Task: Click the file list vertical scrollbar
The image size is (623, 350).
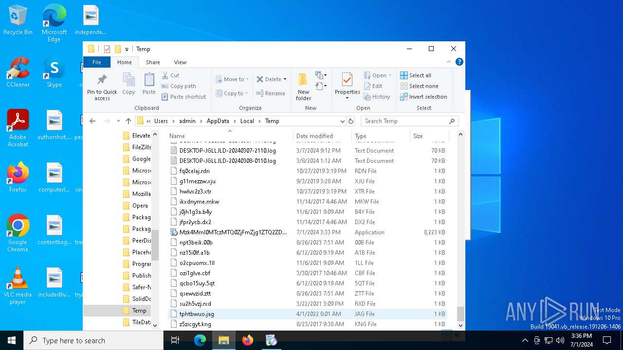Action: pos(460,315)
